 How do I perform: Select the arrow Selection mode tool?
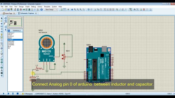(2, 18)
